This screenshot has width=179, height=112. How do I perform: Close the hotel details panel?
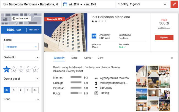(x=172, y=58)
